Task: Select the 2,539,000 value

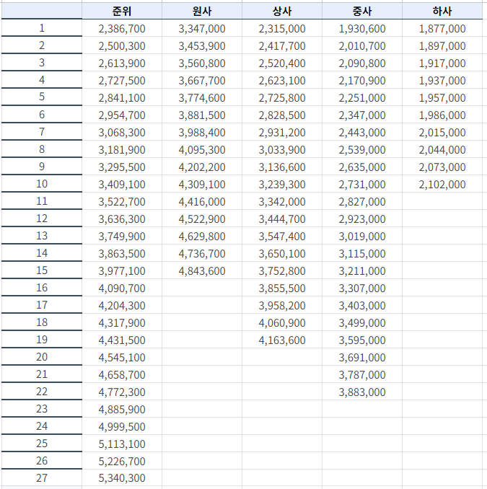Action: click(x=362, y=150)
